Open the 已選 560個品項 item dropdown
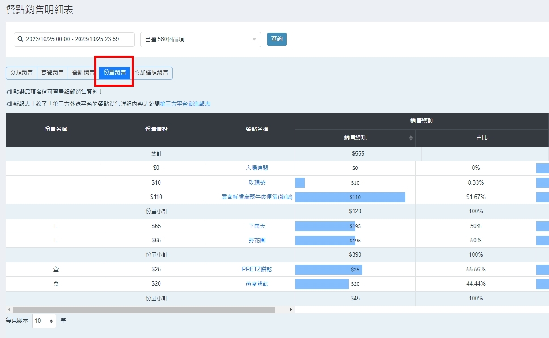 (200, 39)
